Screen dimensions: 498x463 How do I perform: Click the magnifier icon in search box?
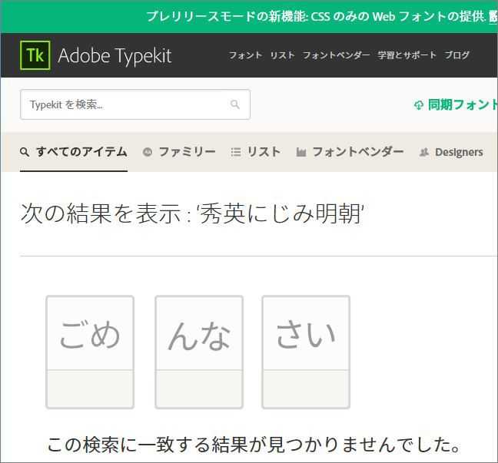point(235,104)
